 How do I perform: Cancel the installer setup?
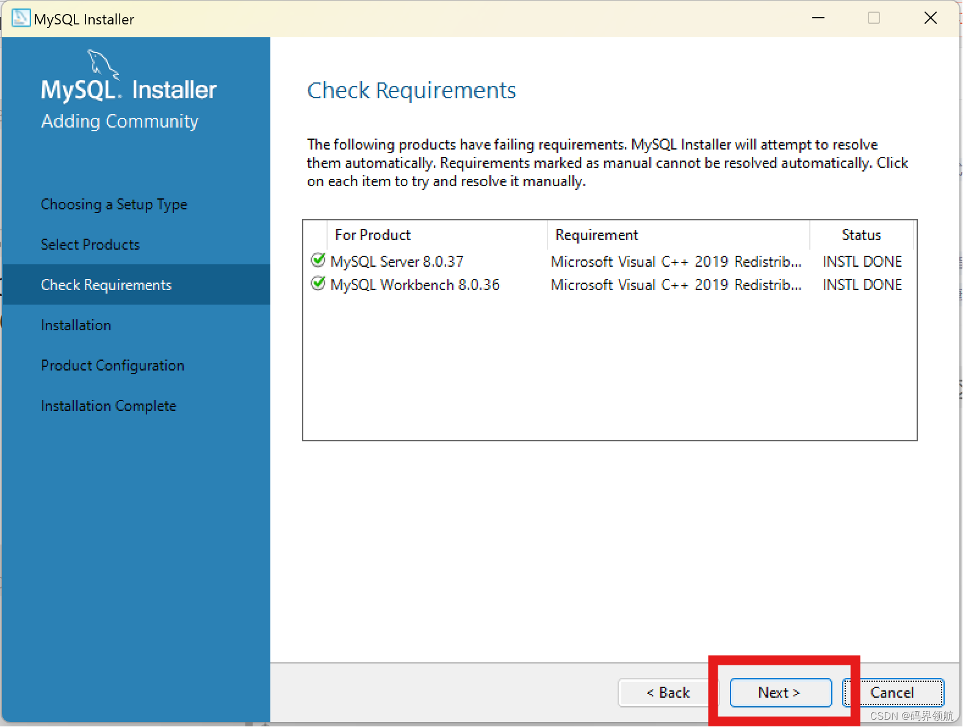tap(893, 693)
